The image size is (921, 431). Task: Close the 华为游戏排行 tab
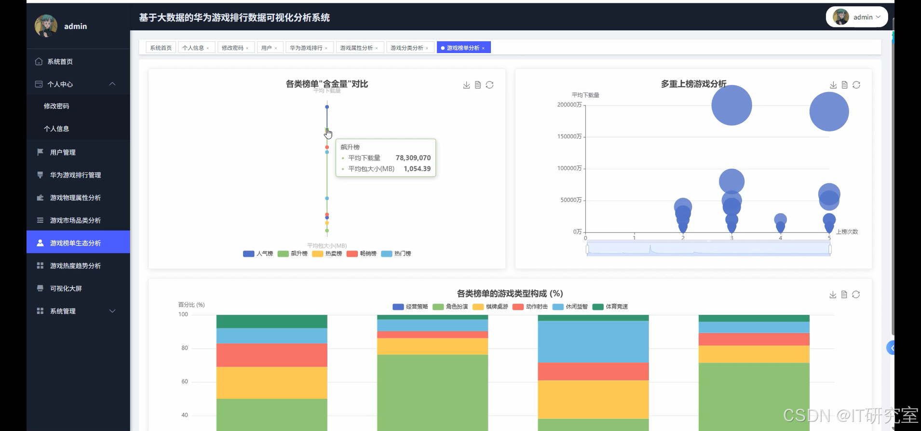click(326, 48)
